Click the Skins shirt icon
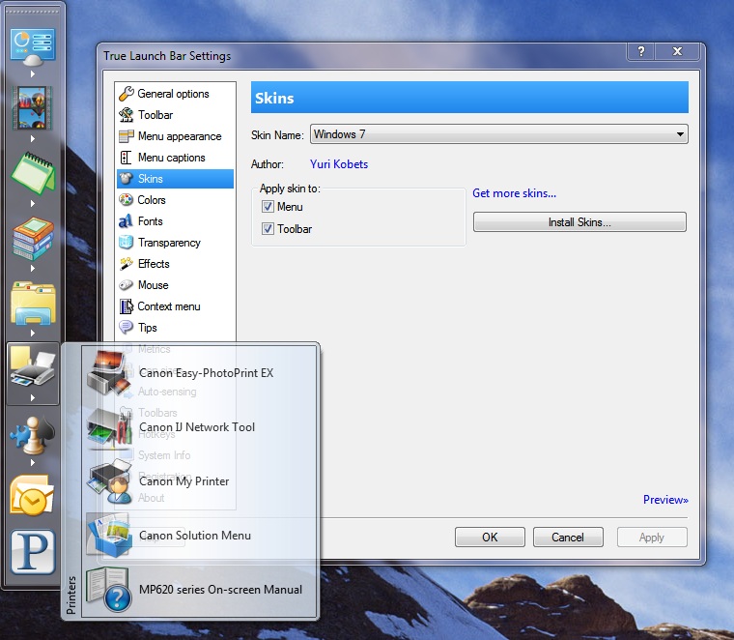The image size is (734, 640). pos(126,179)
